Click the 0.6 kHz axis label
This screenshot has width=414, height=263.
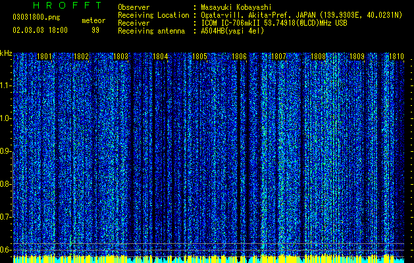[5, 250]
